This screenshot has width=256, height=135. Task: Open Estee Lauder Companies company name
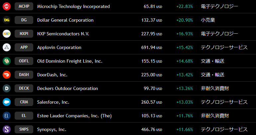click(74, 116)
